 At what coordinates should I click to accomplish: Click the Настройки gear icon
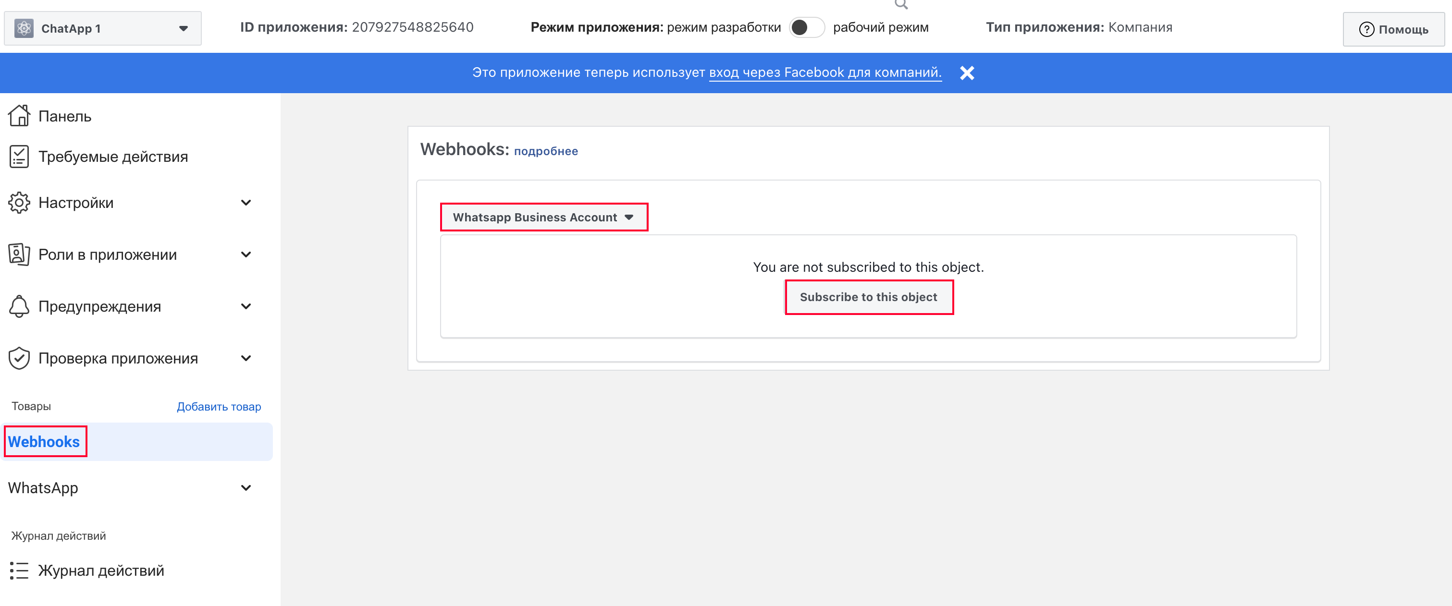coord(19,203)
